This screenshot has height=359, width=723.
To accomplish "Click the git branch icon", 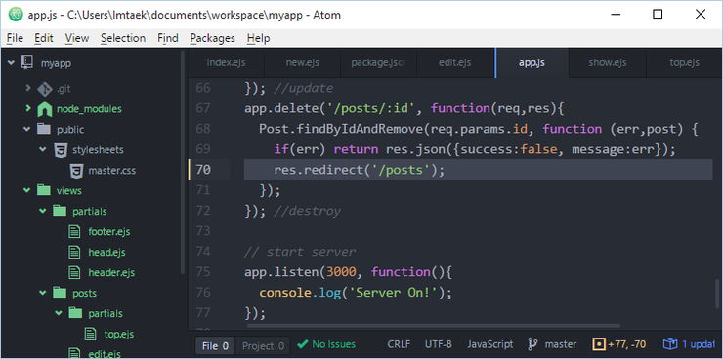I will pyautogui.click(x=532, y=343).
